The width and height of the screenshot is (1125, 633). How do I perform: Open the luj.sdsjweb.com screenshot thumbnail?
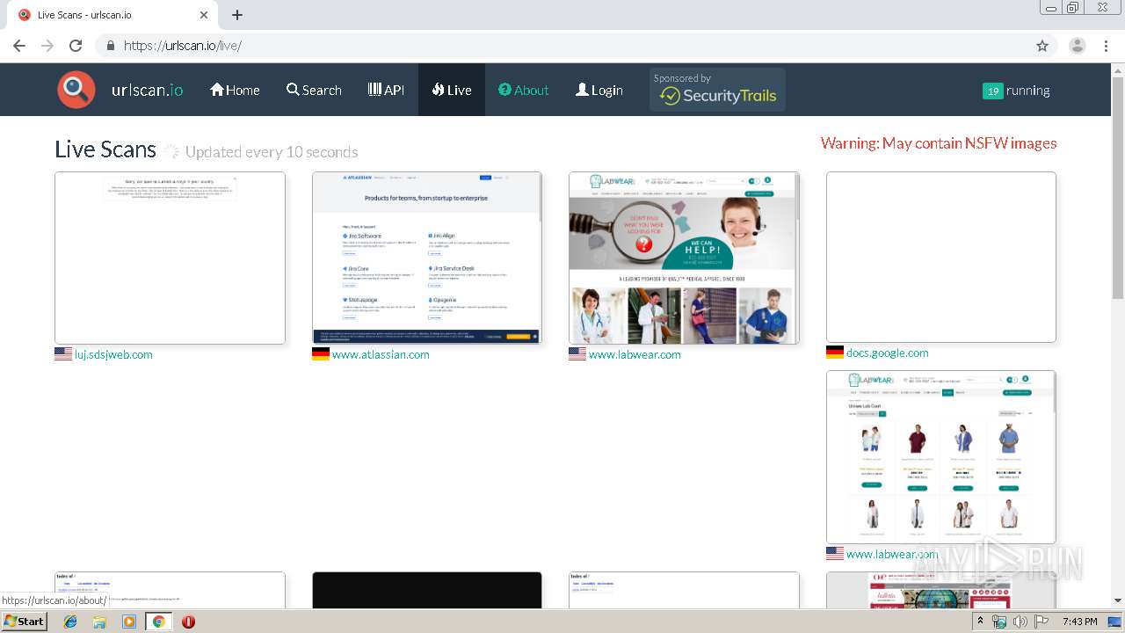click(x=170, y=258)
